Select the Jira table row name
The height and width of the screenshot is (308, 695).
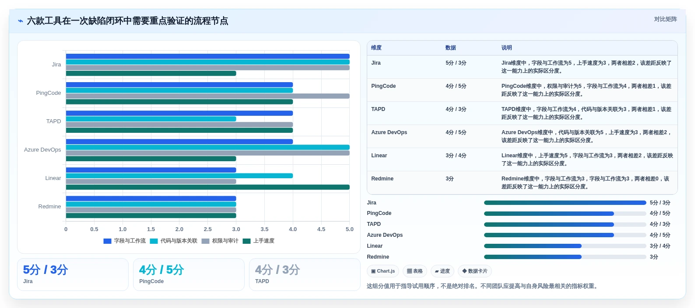coord(376,63)
